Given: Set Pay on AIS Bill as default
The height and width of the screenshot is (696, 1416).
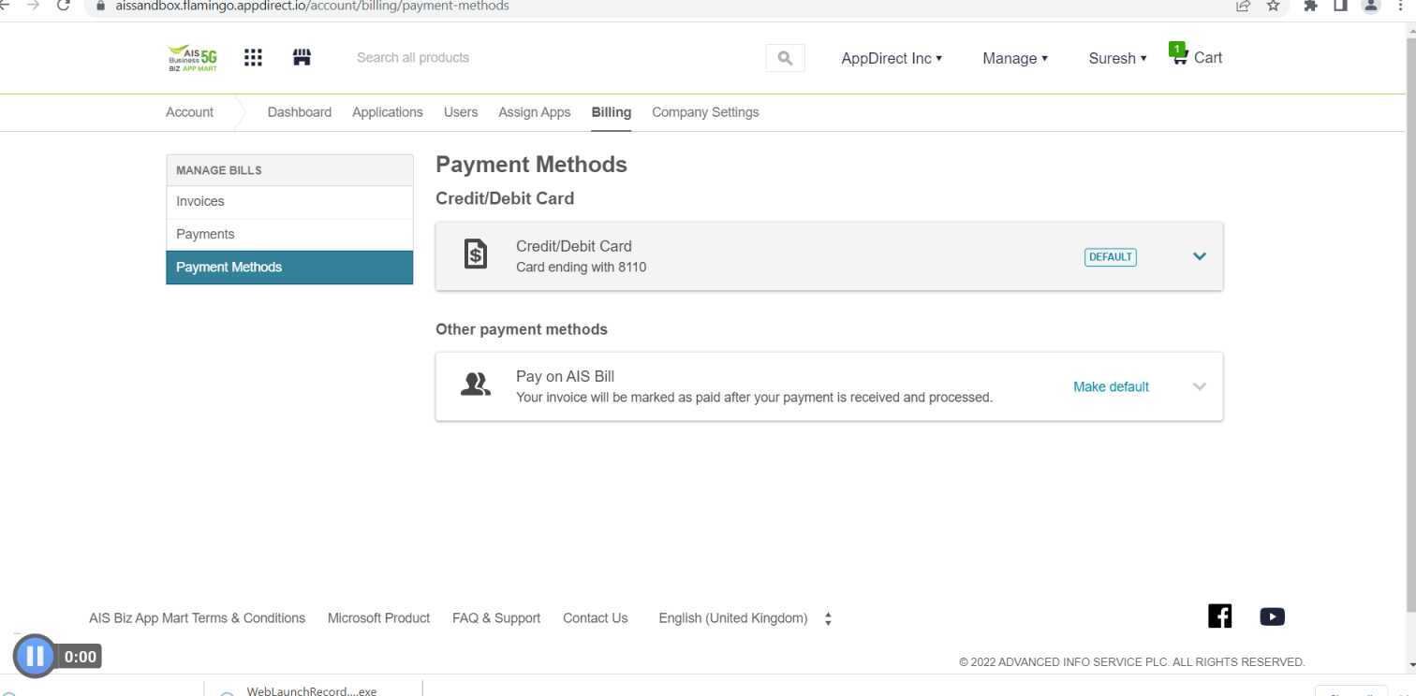Looking at the screenshot, I should 1110,386.
